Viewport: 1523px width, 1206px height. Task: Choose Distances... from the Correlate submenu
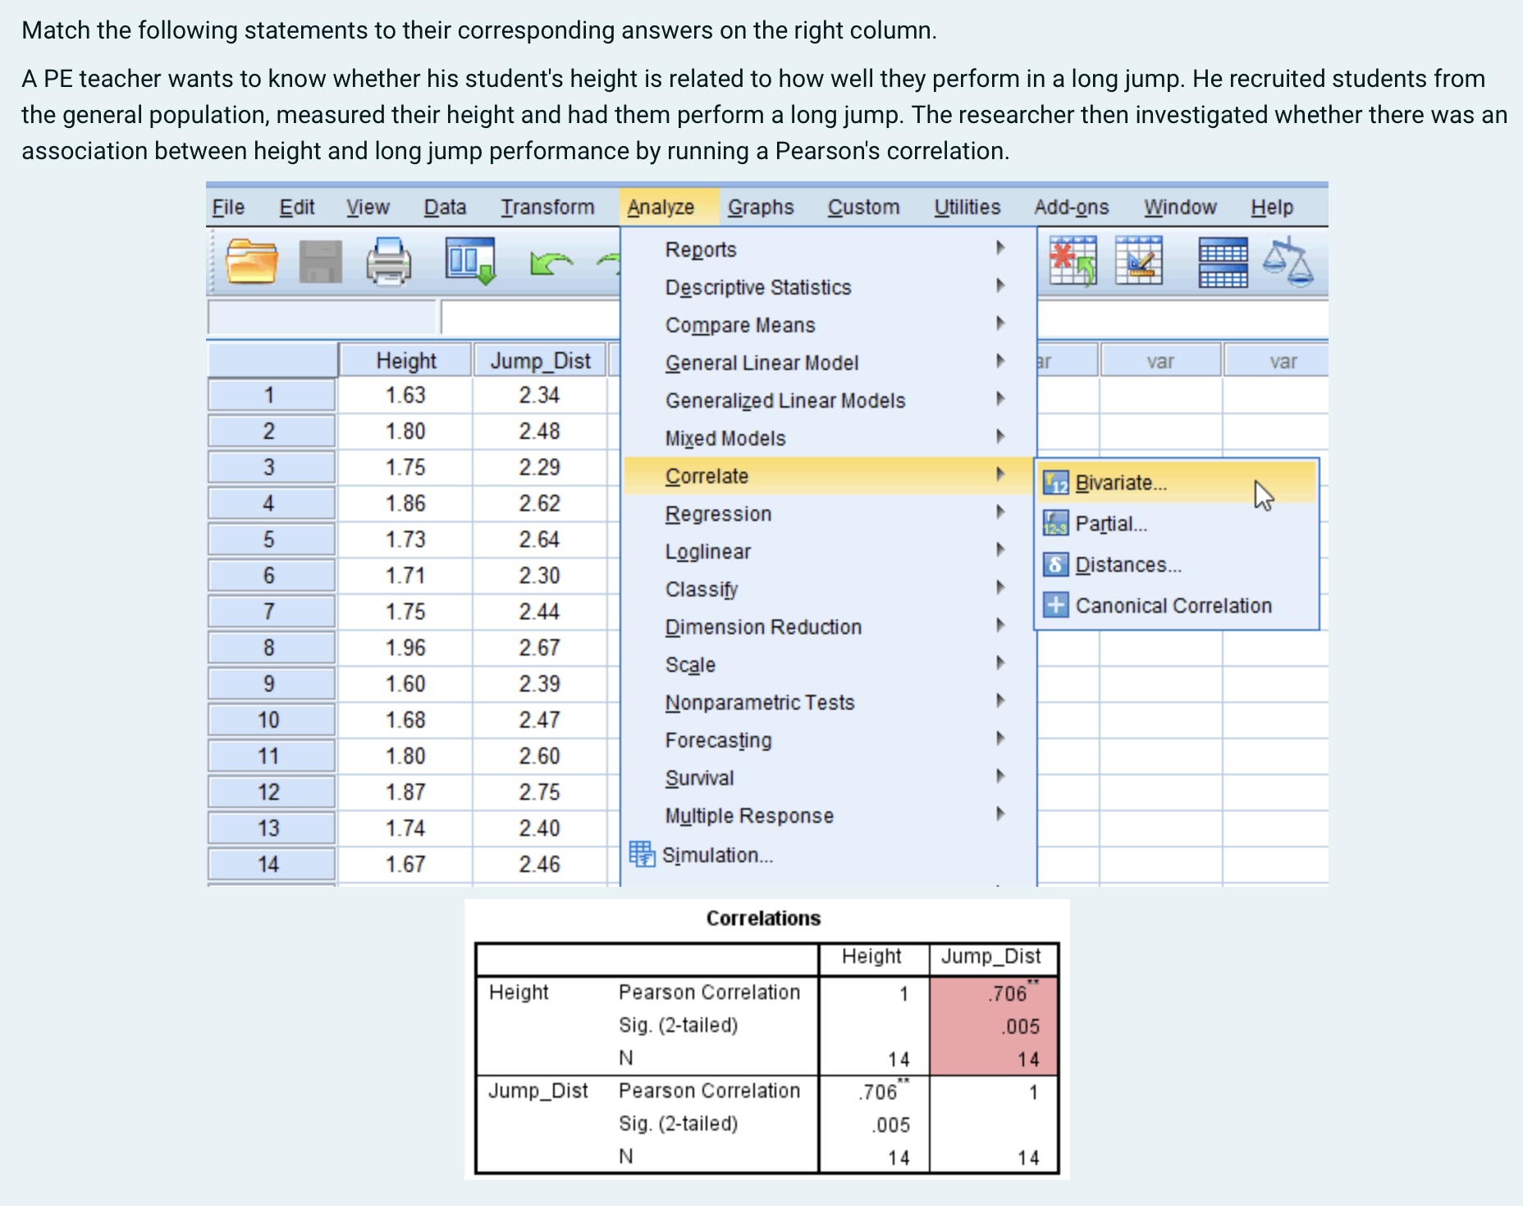coord(1177,564)
